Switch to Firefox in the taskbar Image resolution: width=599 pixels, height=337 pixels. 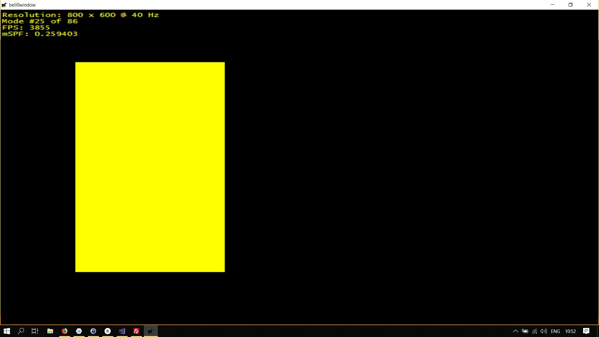pyautogui.click(x=65, y=331)
